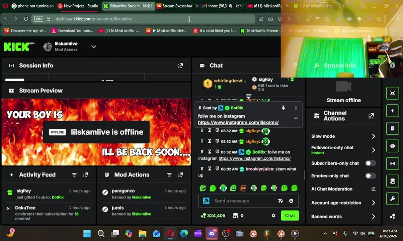This screenshot has height=241, width=403.
Task: Collapse chat leaderboard handle above pinned message
Action: pos(248,96)
